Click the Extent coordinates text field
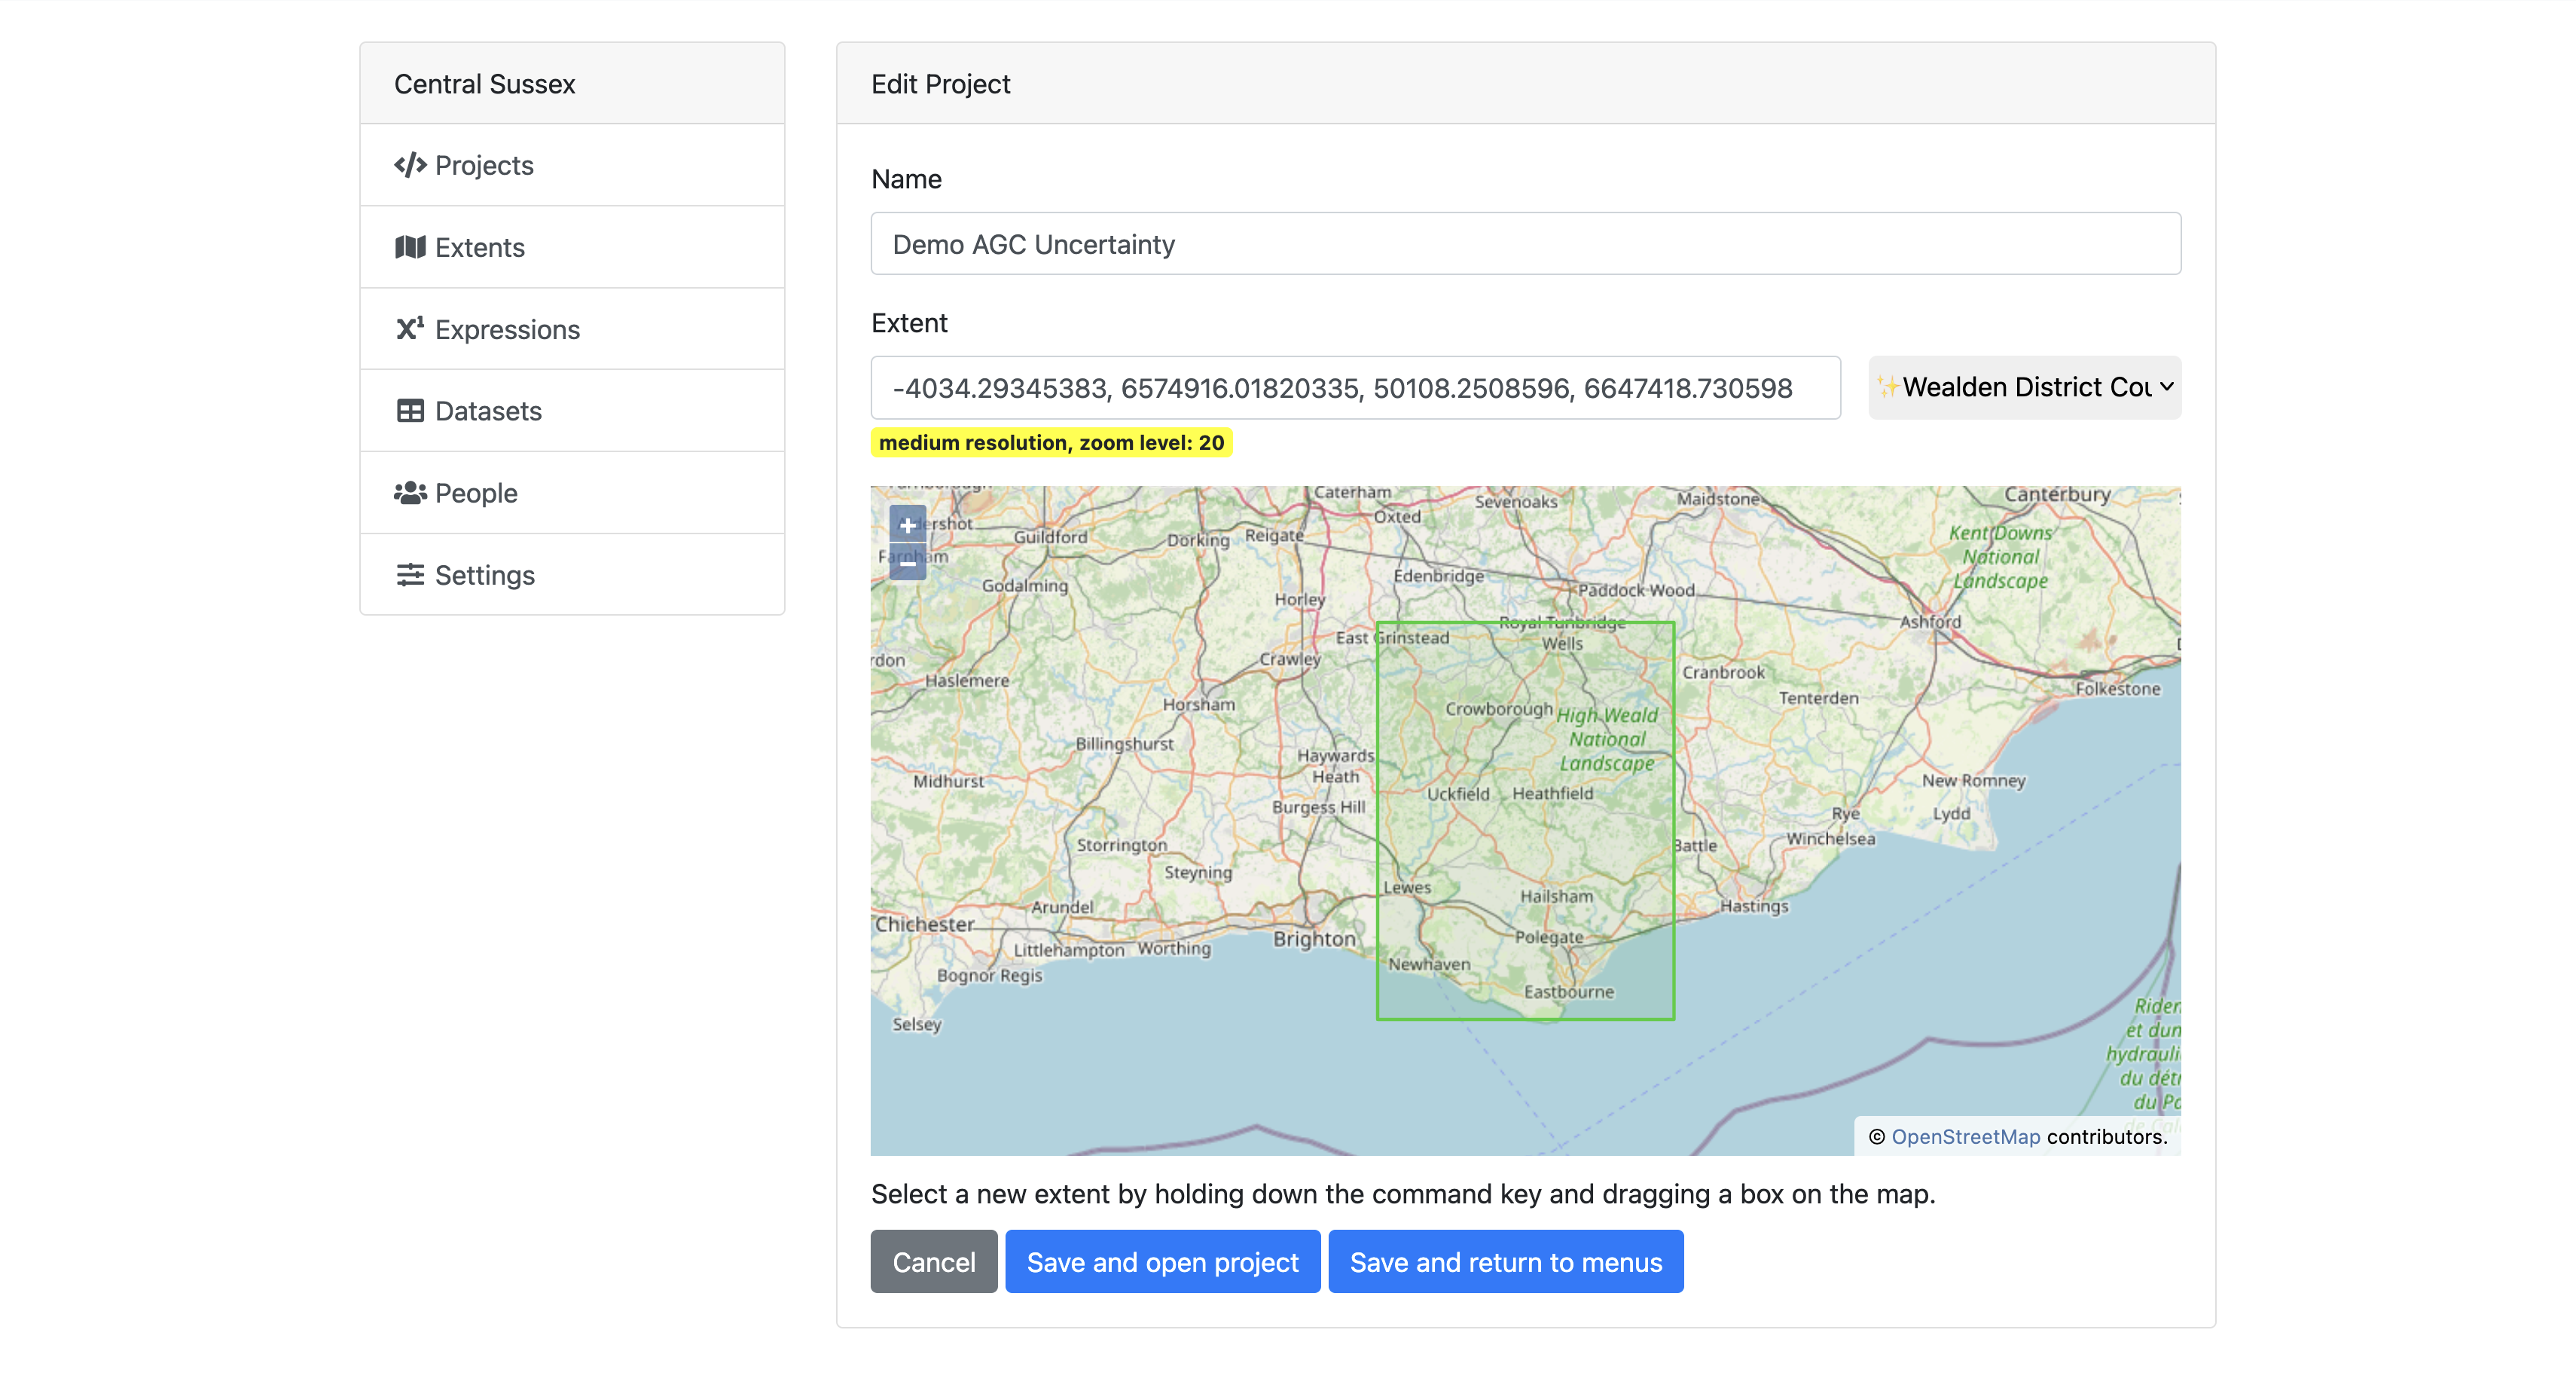 coord(1354,388)
